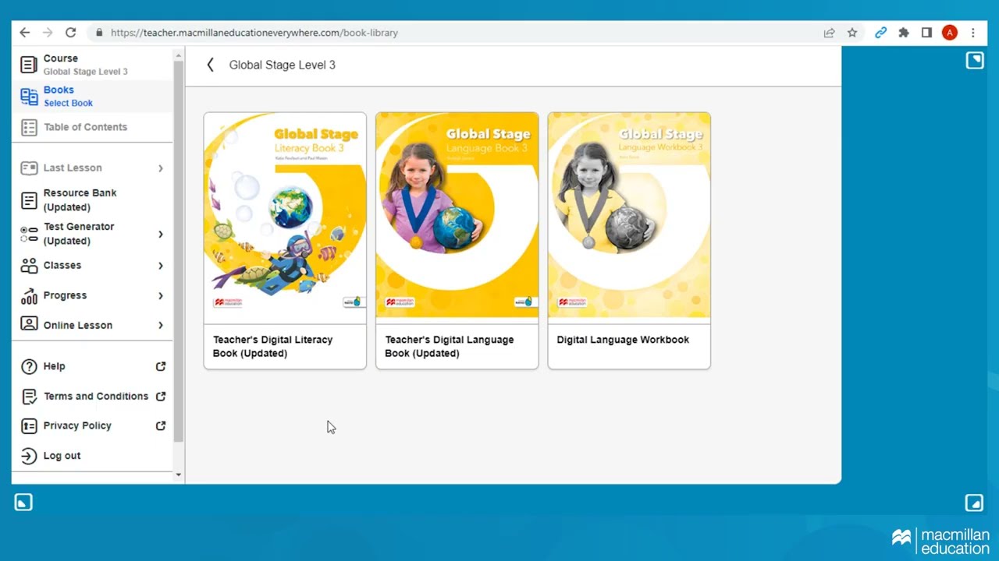The height and width of the screenshot is (561, 999).
Task: Click the Classes people icon
Action: (29, 266)
